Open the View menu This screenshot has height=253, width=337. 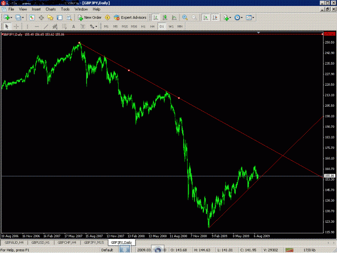[x=23, y=9]
